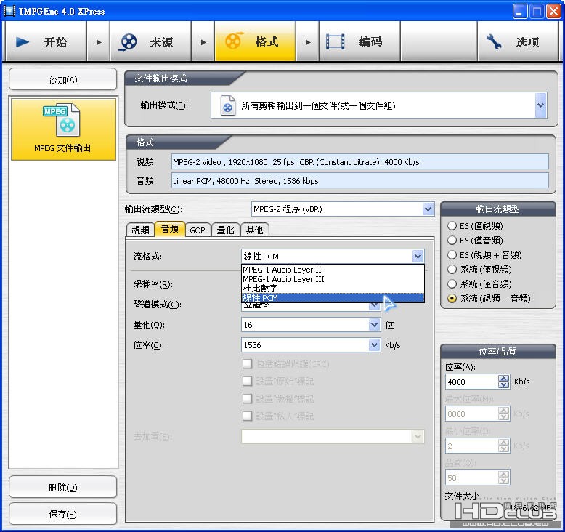This screenshot has width=565, height=532.
Task: Select 系統 (僅視頻) radio option
Action: point(452,269)
